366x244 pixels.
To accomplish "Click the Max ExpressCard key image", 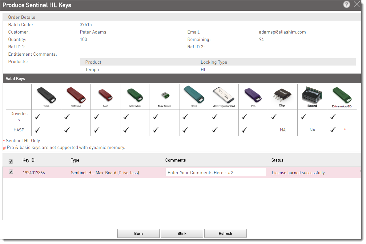I will click(223, 95).
